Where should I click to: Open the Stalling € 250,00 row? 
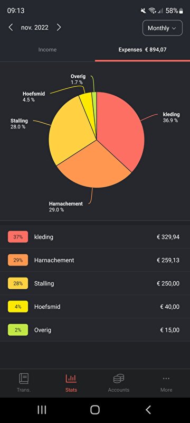(95, 283)
